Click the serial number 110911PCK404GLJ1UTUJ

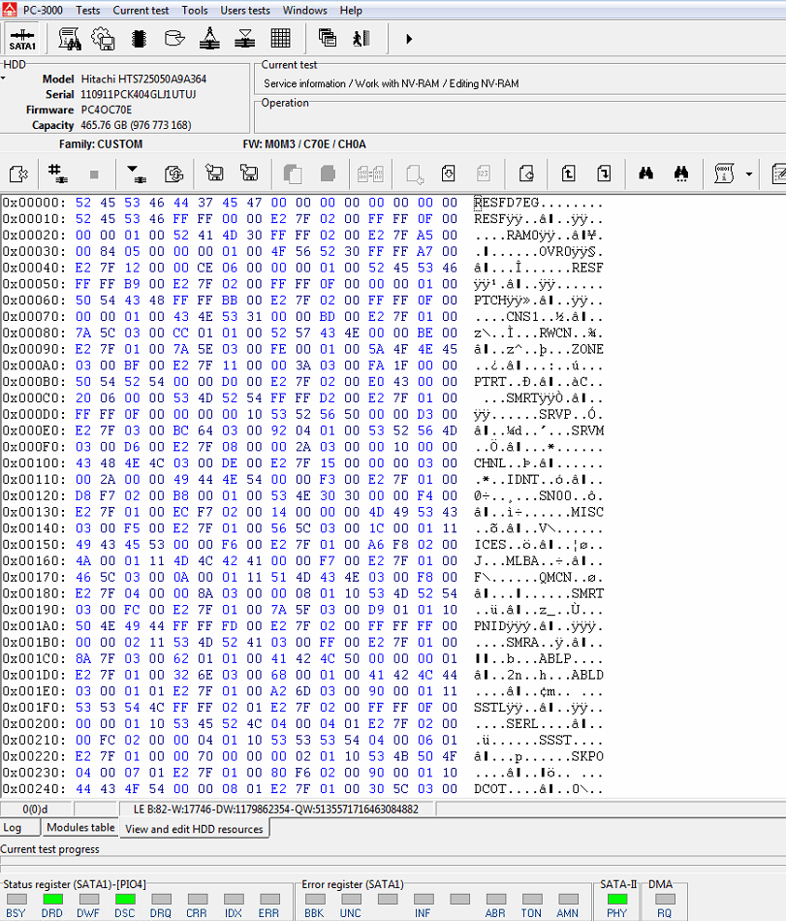[x=138, y=94]
